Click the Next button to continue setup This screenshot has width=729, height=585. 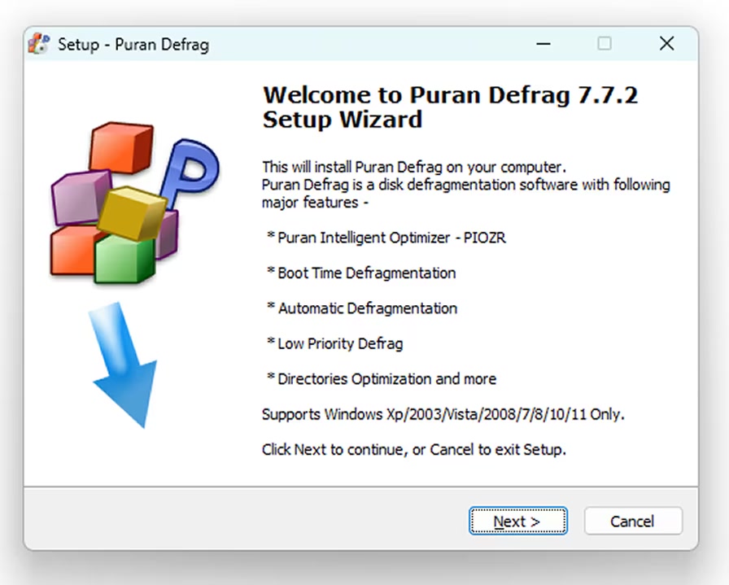(x=518, y=521)
